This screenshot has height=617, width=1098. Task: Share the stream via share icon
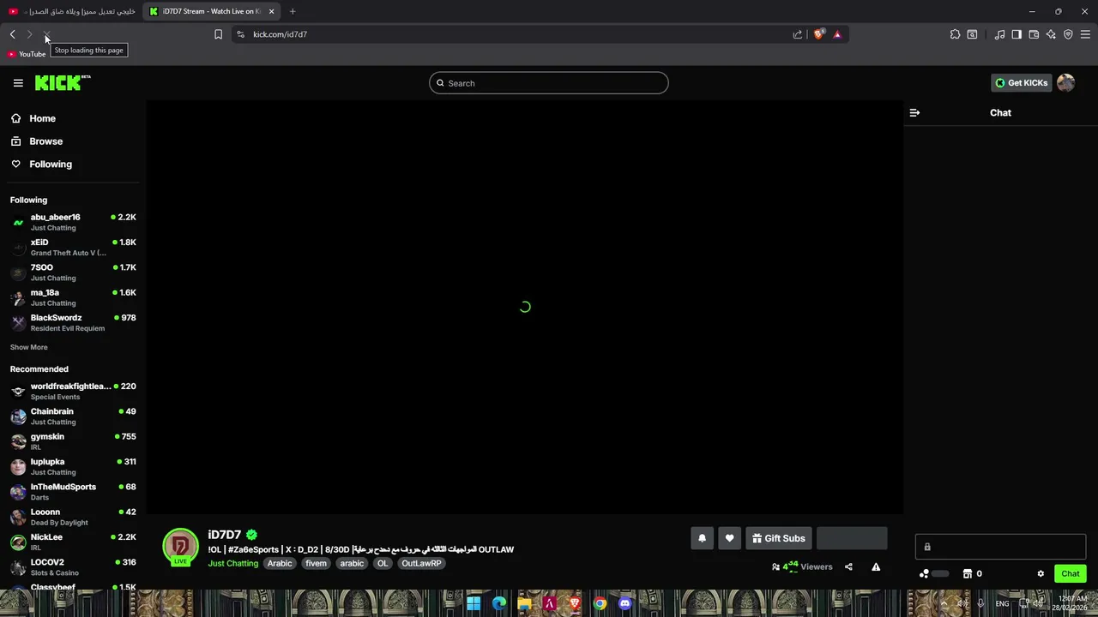point(848,566)
